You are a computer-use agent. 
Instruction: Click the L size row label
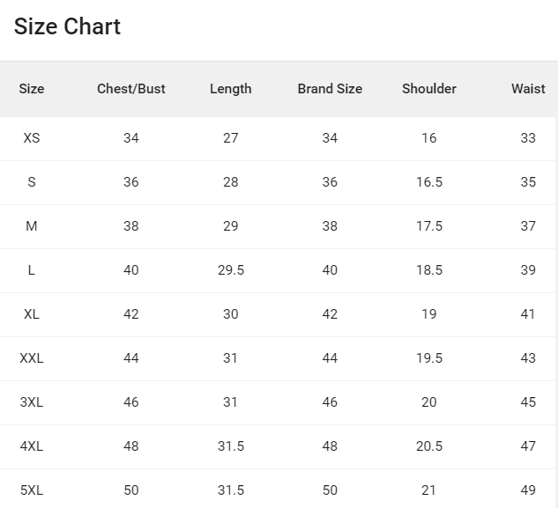coord(32,270)
